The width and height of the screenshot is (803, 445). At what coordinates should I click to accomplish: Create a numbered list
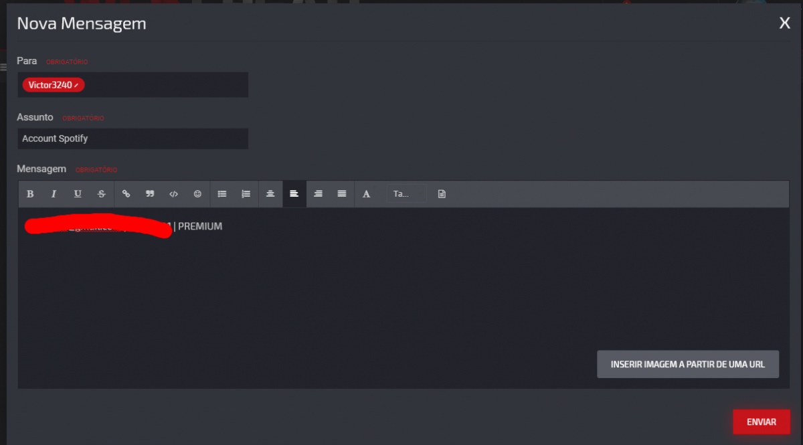(246, 194)
